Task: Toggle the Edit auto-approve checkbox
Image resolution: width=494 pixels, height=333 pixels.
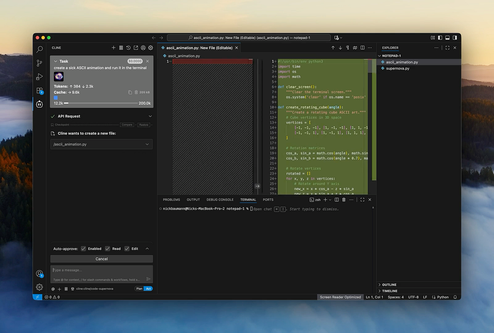Action: click(x=127, y=249)
